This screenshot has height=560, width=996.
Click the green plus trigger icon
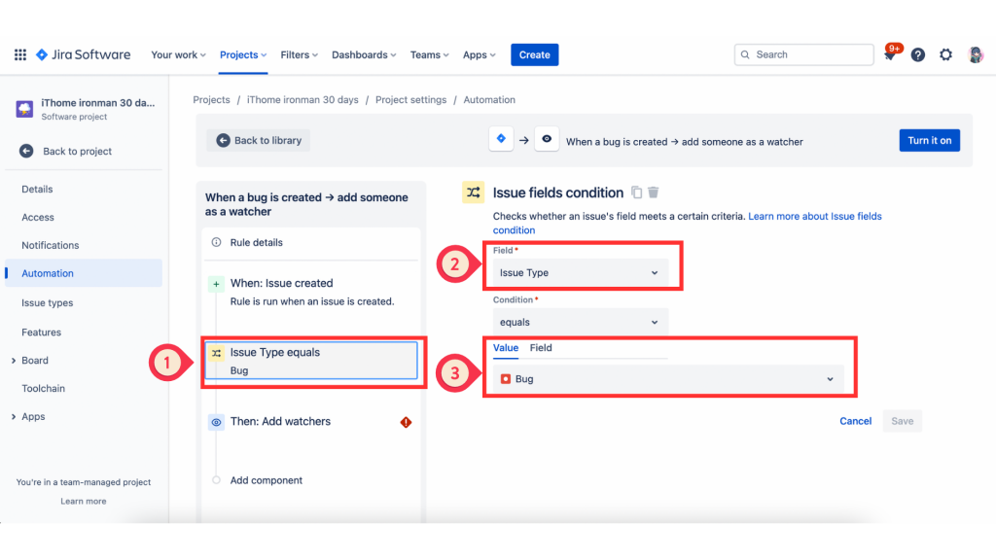(217, 284)
